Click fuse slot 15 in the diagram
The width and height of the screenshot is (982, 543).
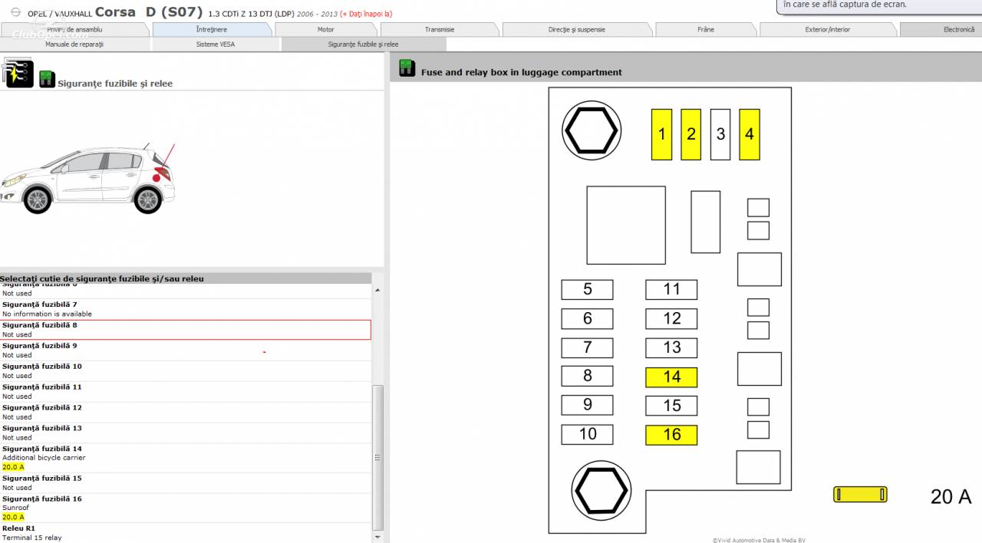click(671, 405)
